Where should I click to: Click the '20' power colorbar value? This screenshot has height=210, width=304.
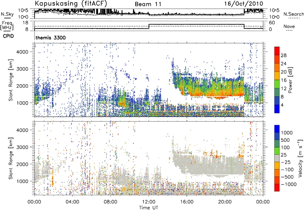(x=283, y=72)
